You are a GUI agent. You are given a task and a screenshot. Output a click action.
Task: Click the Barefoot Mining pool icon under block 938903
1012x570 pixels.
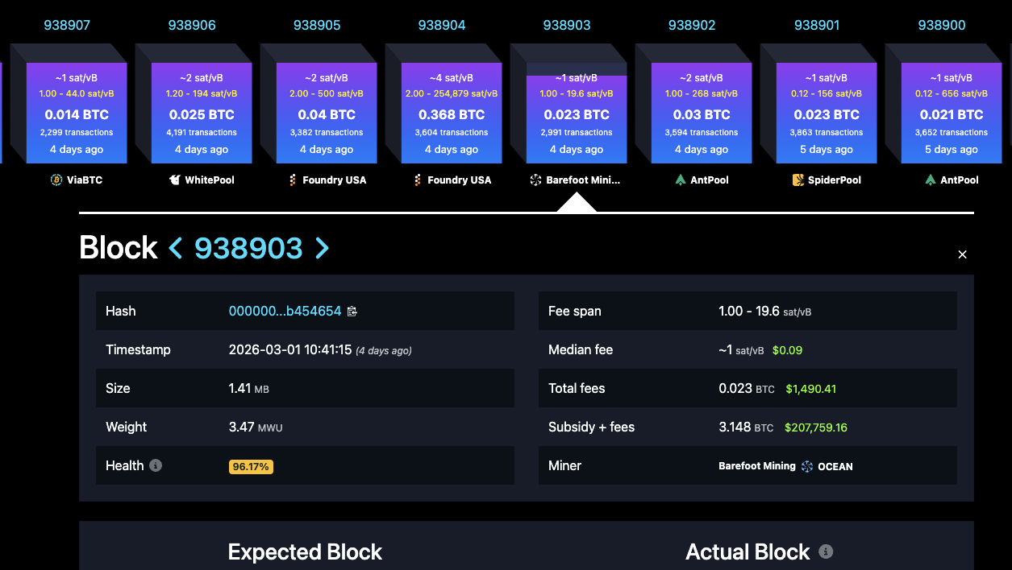(535, 180)
